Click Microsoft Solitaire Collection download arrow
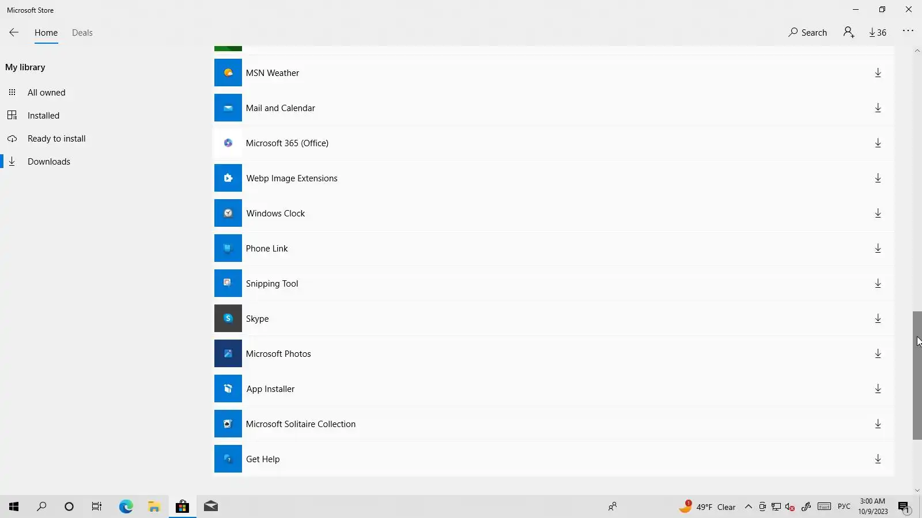 coord(878,424)
